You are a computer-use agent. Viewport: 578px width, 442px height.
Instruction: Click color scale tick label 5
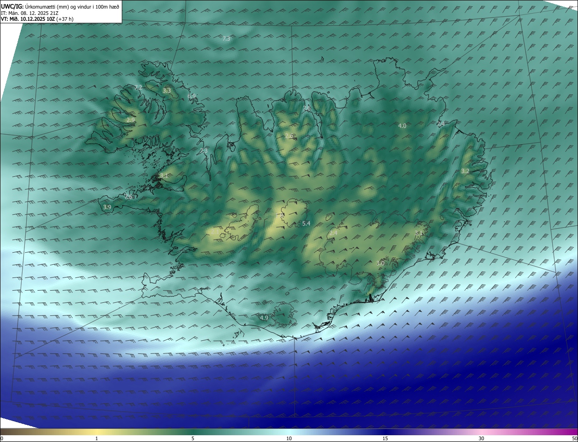click(x=193, y=438)
